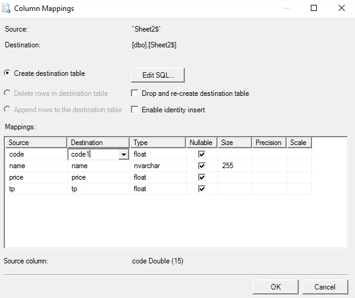Click the float type cell for price
The image size is (355, 298).
pyautogui.click(x=158, y=177)
